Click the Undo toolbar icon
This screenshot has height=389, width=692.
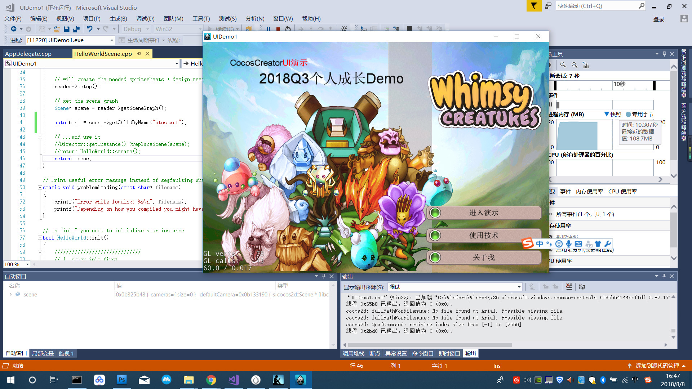click(x=89, y=29)
